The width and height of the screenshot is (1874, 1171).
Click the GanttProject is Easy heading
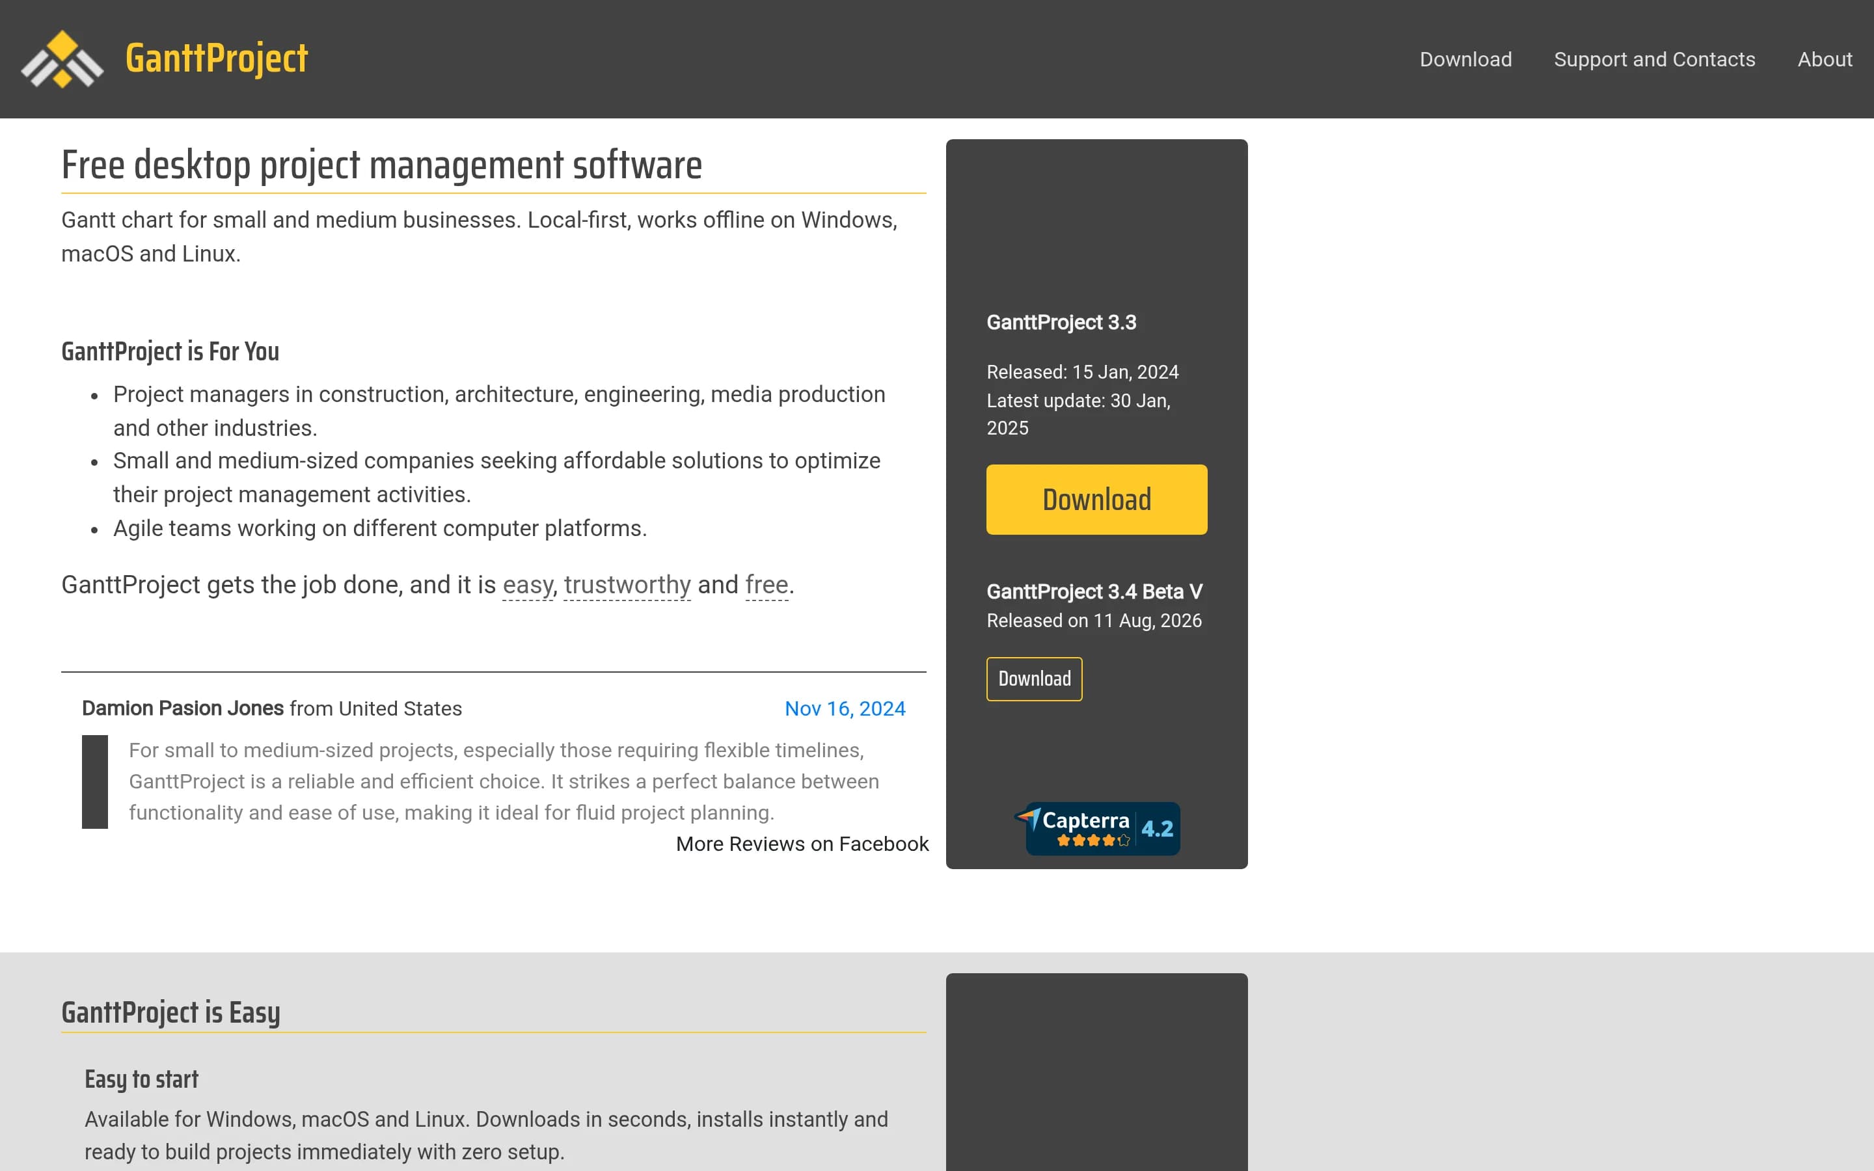[x=170, y=1013]
